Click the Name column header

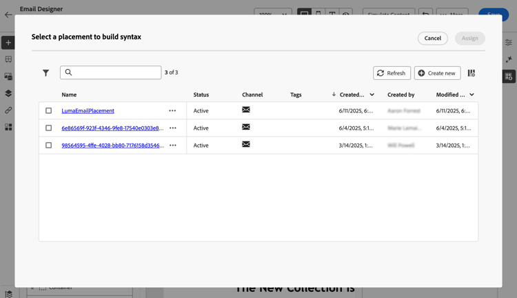click(69, 95)
